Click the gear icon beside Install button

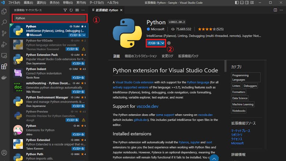point(169,43)
